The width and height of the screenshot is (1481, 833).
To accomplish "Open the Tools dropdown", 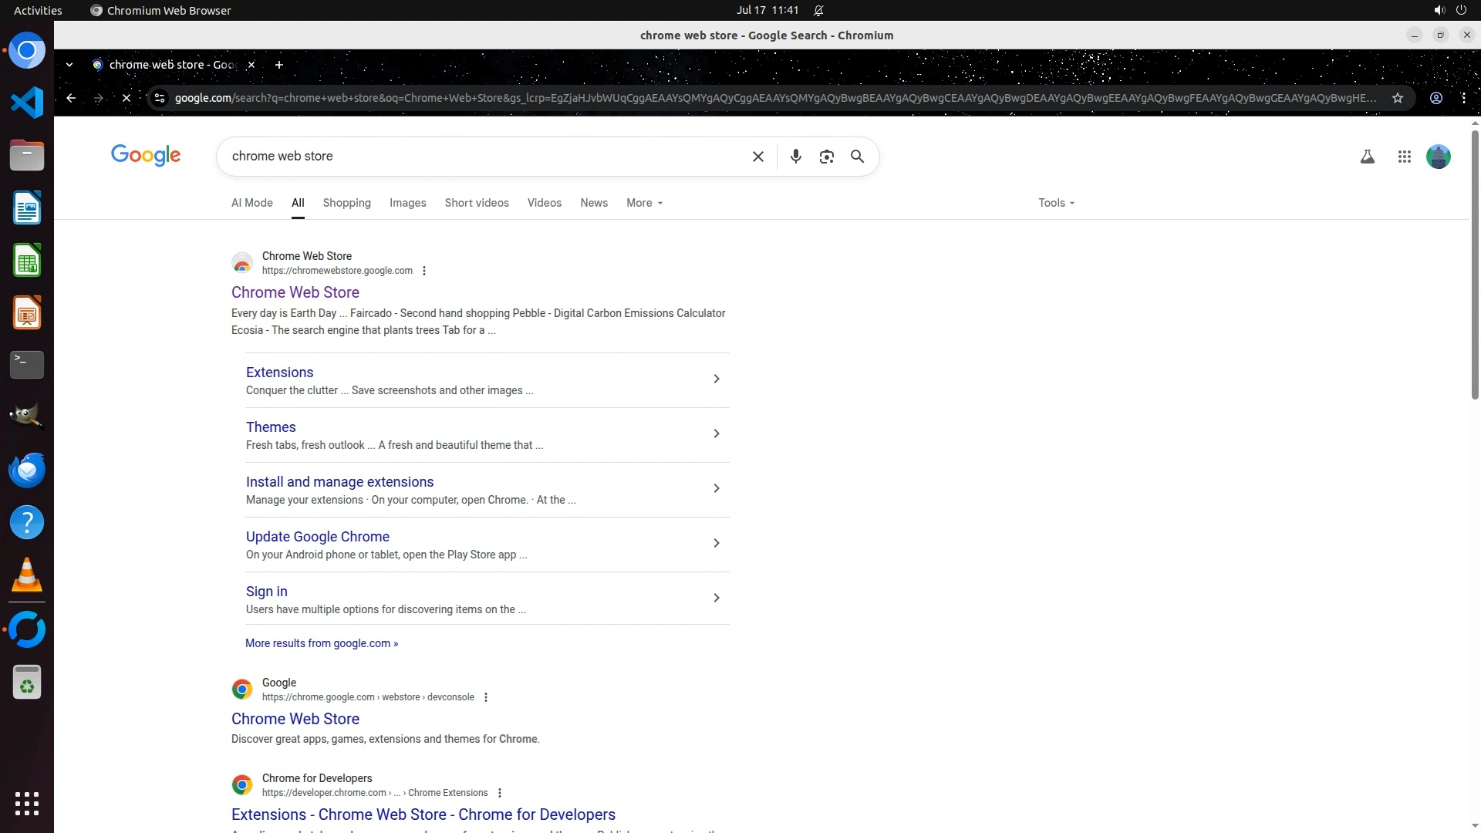I will pyautogui.click(x=1055, y=203).
